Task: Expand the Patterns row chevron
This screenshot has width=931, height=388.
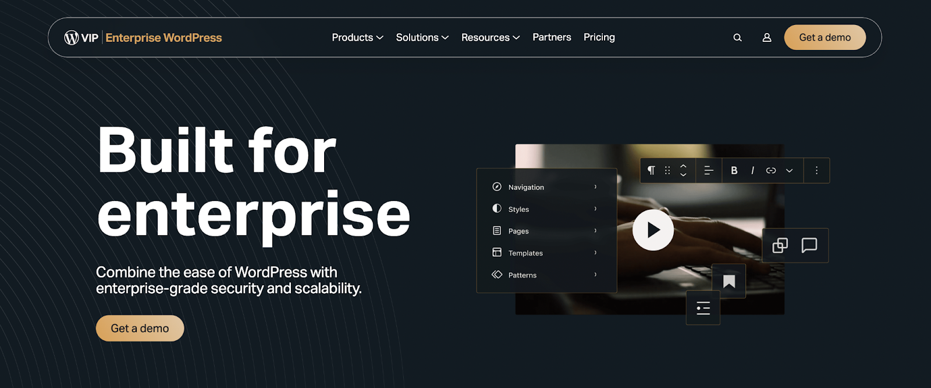Action: click(595, 274)
